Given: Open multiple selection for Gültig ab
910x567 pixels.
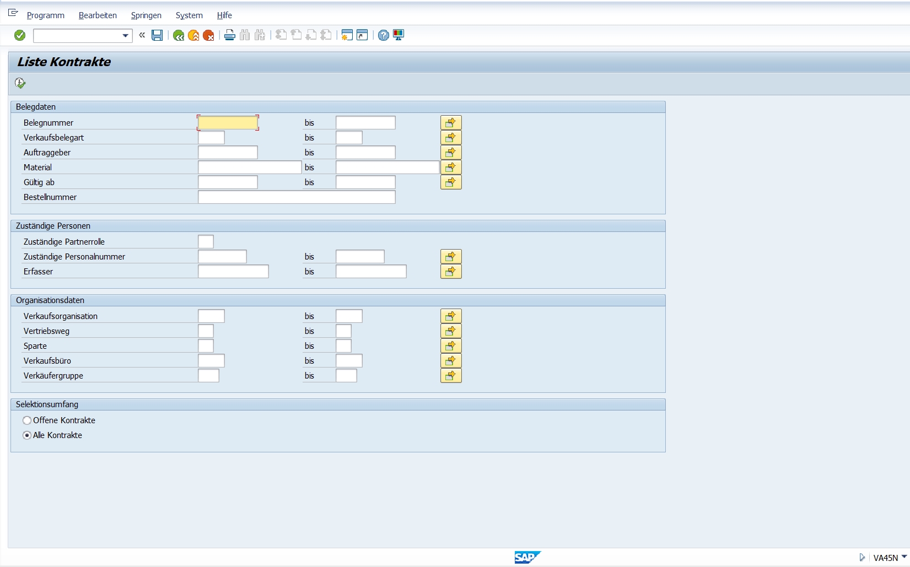Looking at the screenshot, I should 451,182.
